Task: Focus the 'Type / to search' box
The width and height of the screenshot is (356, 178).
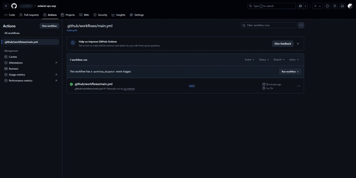Action: pyautogui.click(x=271, y=6)
